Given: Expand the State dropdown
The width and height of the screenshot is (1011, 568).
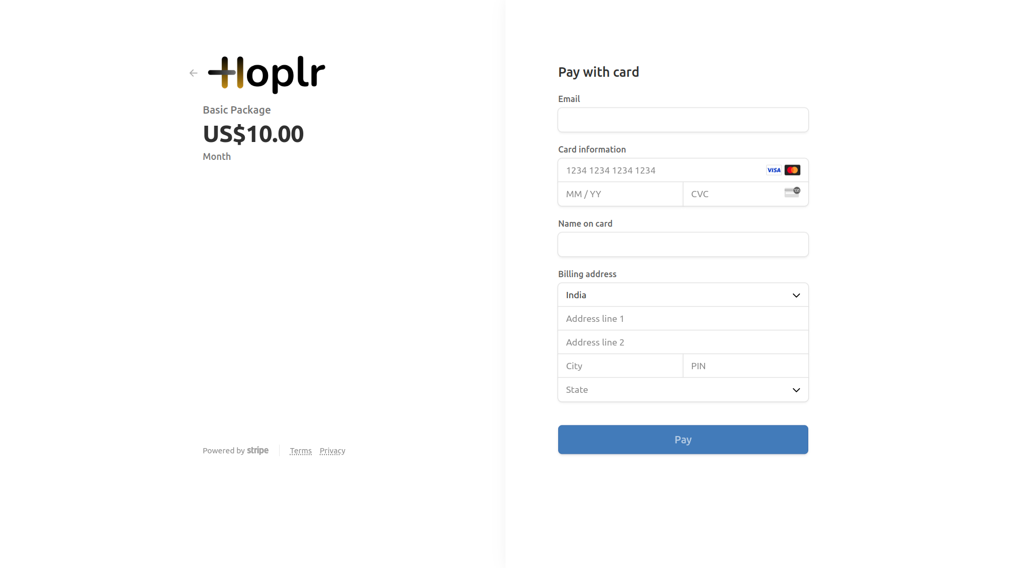Looking at the screenshot, I should pyautogui.click(x=683, y=390).
